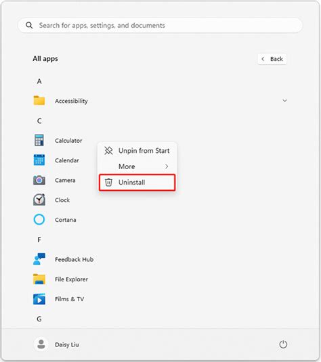The height and width of the screenshot is (362, 321).
Task: Click the Camera app name
Action: (65, 180)
